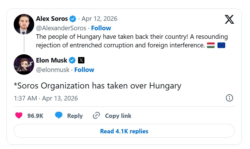The image size is (250, 149).
Task: Click the black X affiliation badge
Action: [81, 61]
